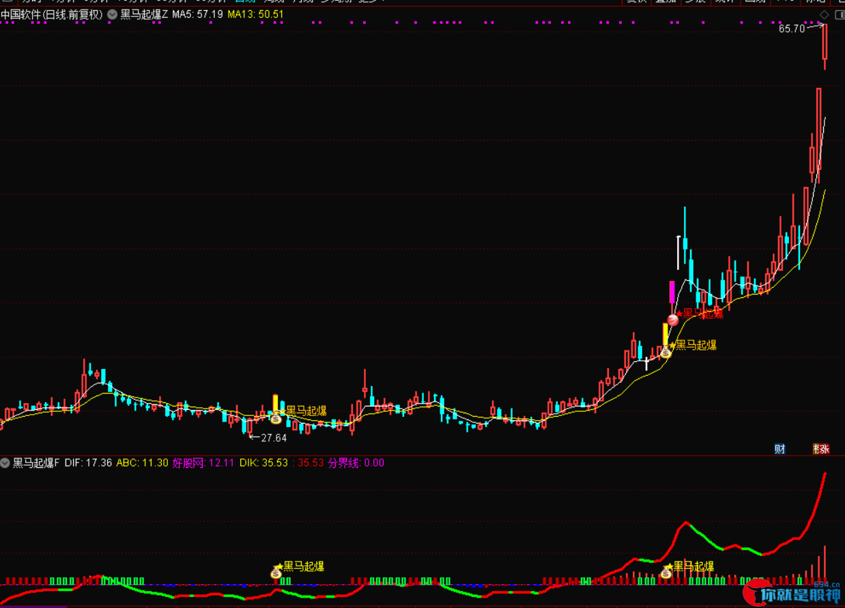Image resolution: width=845 pixels, height=608 pixels.
Task: Select the magenta candle above the red ball
Action: 672,292
